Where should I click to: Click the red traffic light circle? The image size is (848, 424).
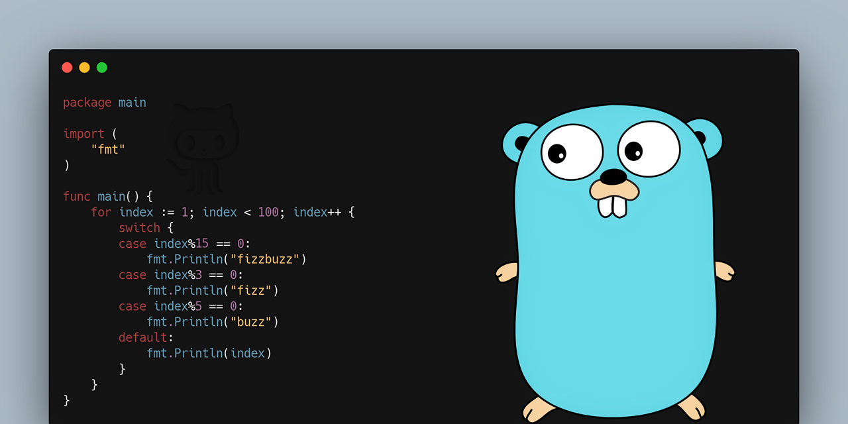click(67, 67)
